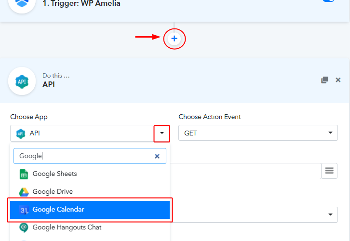Open the Choose App dropdown arrow

162,133
